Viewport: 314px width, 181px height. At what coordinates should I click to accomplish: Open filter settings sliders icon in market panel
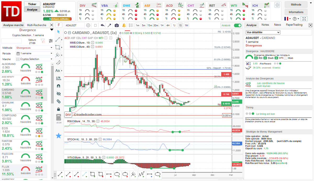point(51,41)
